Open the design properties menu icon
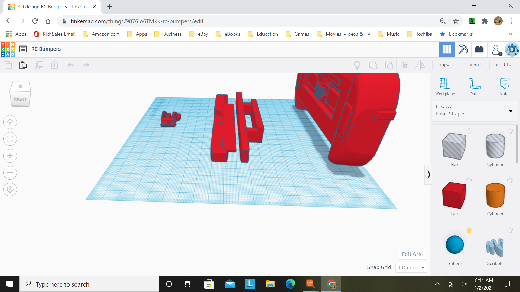520x292 pixels. click(x=23, y=49)
